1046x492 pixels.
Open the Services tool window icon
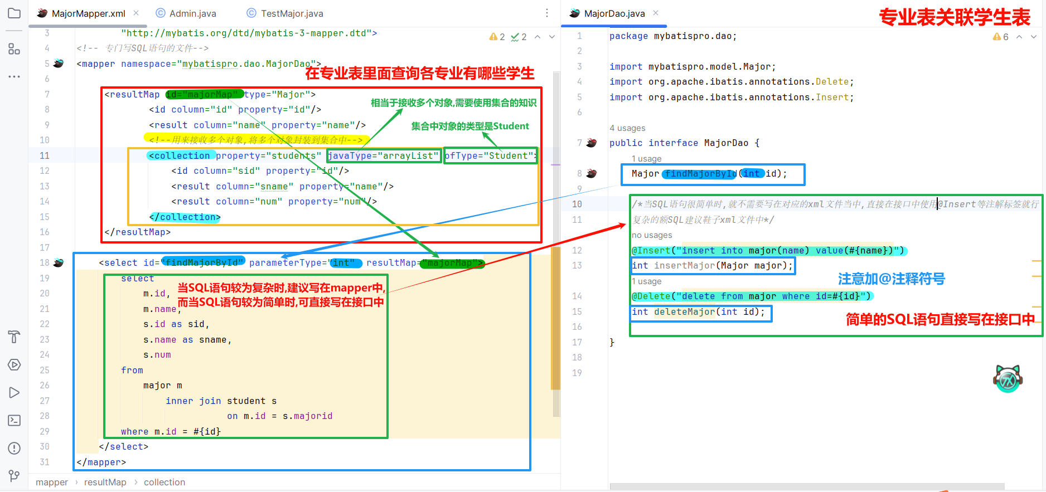tap(14, 365)
